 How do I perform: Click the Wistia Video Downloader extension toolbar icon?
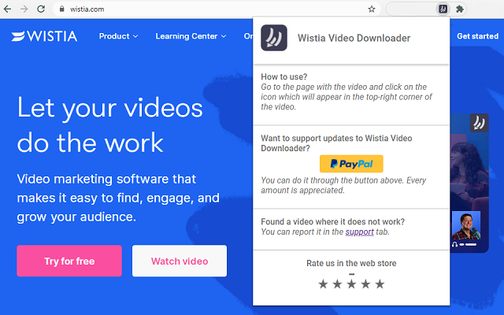coord(443,9)
